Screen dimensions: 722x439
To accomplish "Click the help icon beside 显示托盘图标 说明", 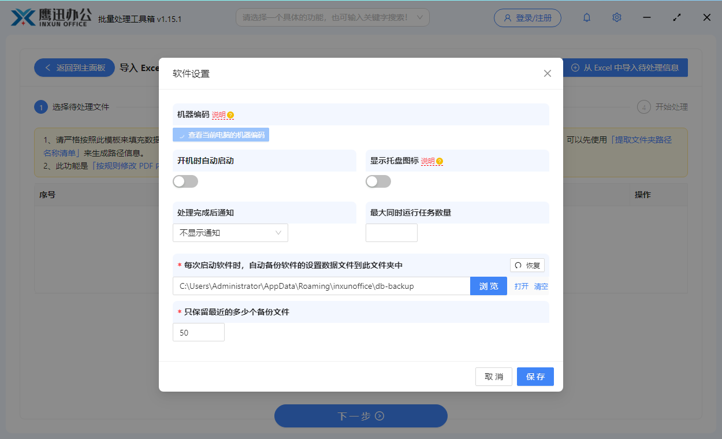I will pos(440,161).
